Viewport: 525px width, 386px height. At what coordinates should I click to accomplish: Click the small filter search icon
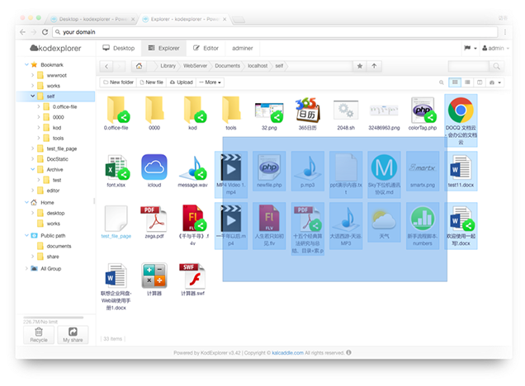tap(442, 82)
